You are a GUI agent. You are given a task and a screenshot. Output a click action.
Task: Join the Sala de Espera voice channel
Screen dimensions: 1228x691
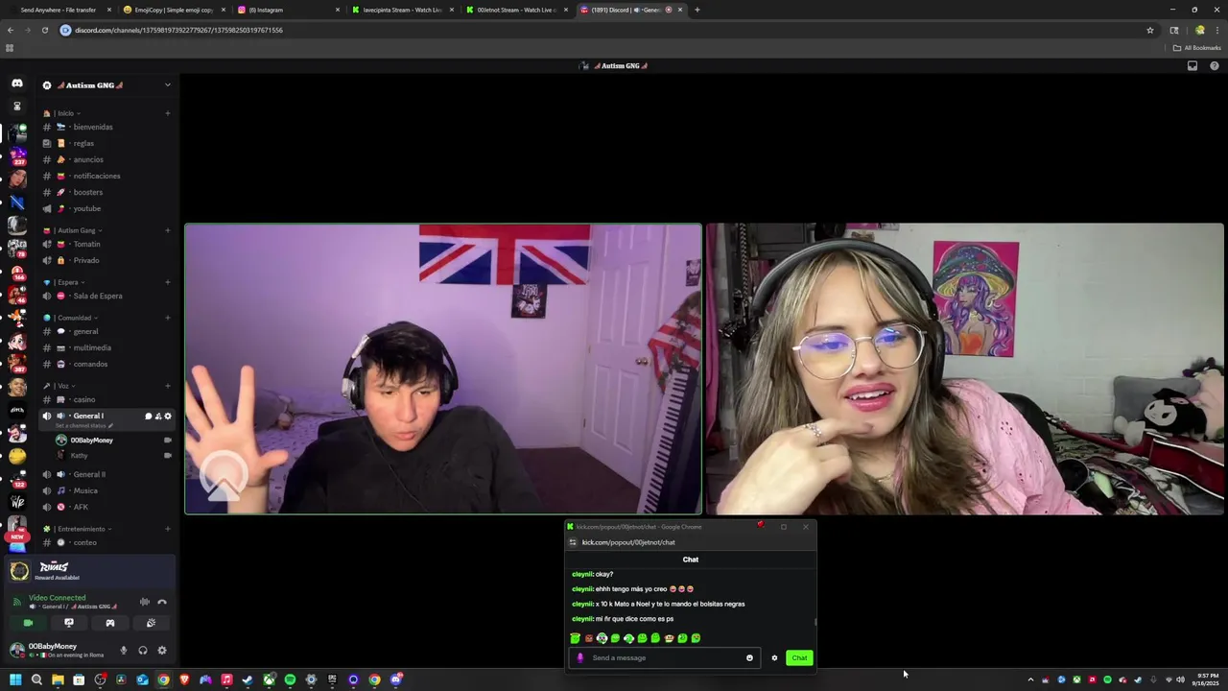coord(106,296)
